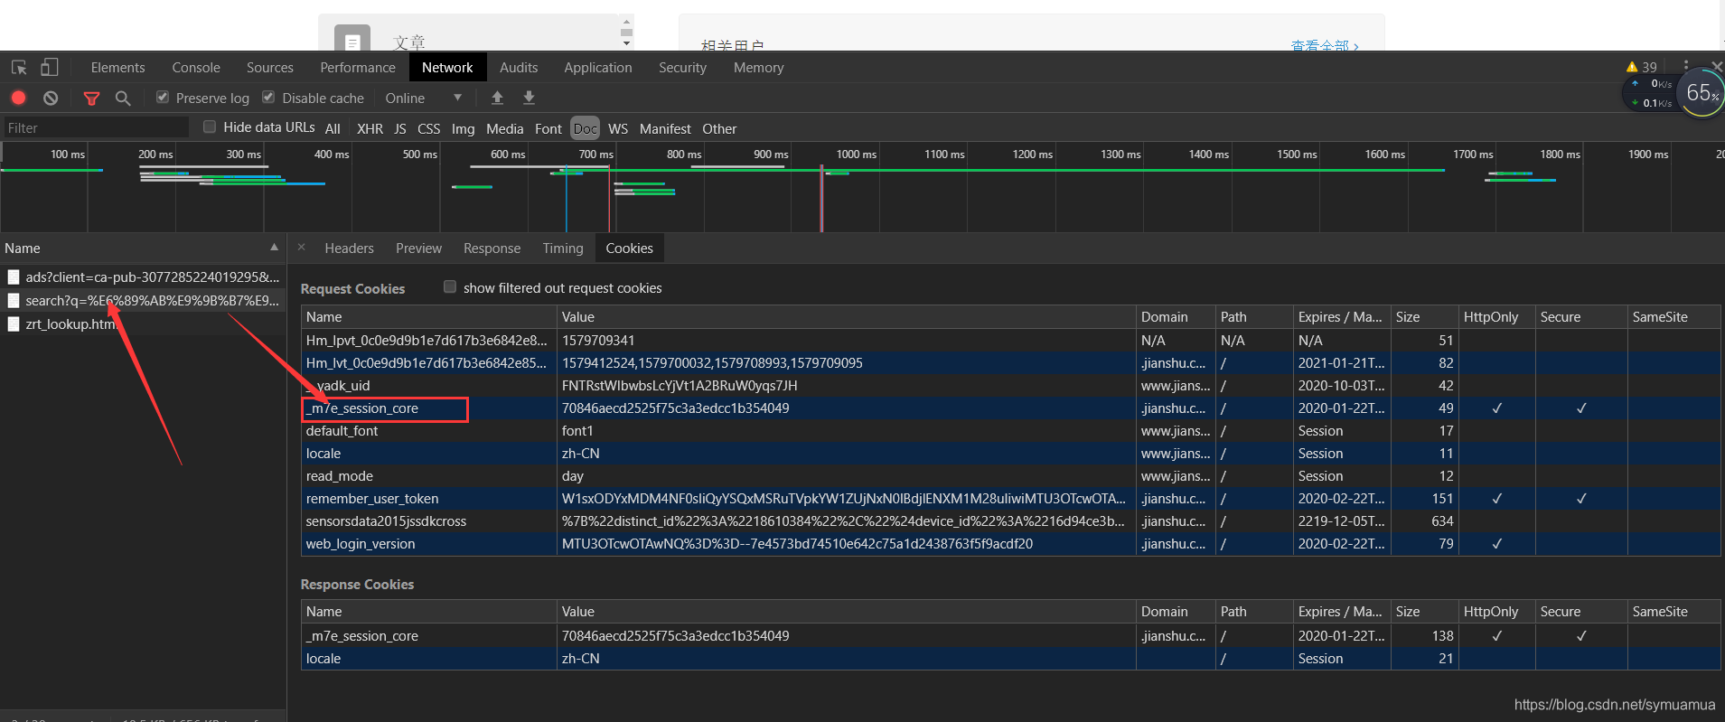Open 查看全部 link on the page

pyautogui.click(x=1324, y=45)
